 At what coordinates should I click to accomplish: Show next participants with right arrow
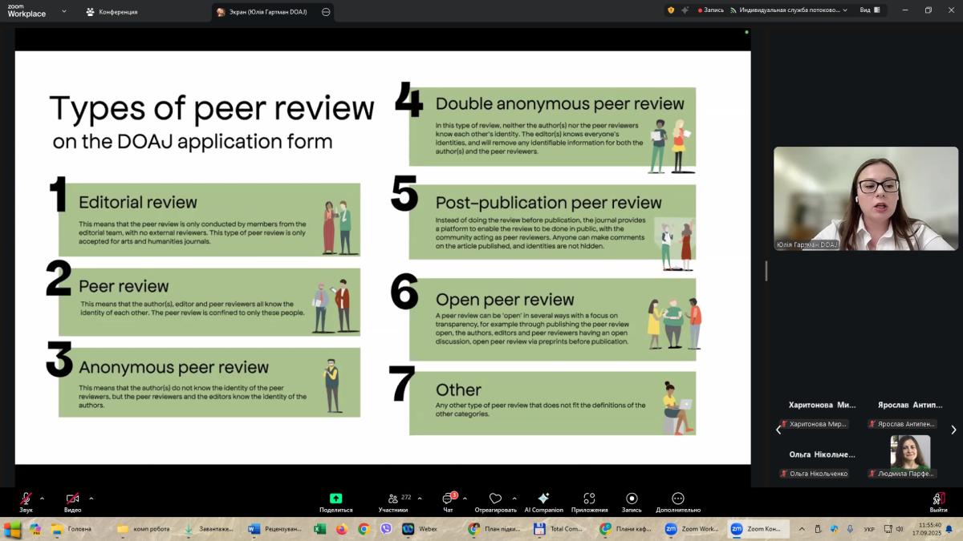tap(953, 430)
